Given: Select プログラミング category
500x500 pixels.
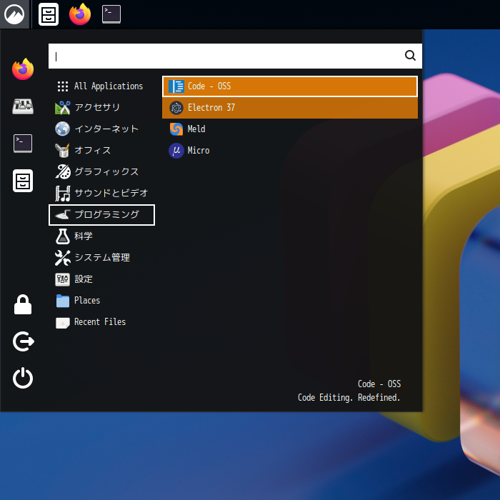Looking at the screenshot, I should pyautogui.click(x=101, y=214).
